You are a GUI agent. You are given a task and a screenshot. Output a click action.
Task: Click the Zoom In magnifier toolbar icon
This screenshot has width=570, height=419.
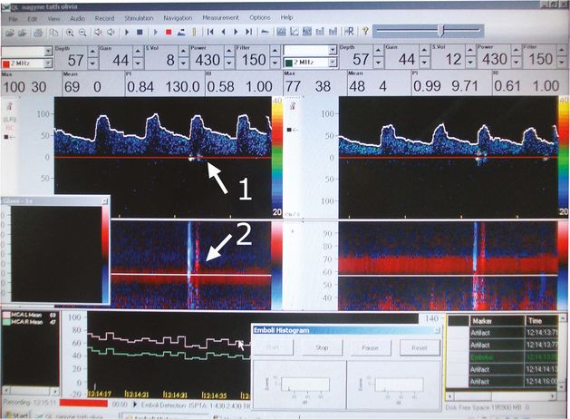click(x=70, y=31)
